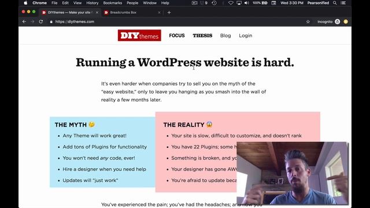The image size is (370, 208).
Task: Click the AirPlay display icon
Action: pyautogui.click(x=239, y=3)
